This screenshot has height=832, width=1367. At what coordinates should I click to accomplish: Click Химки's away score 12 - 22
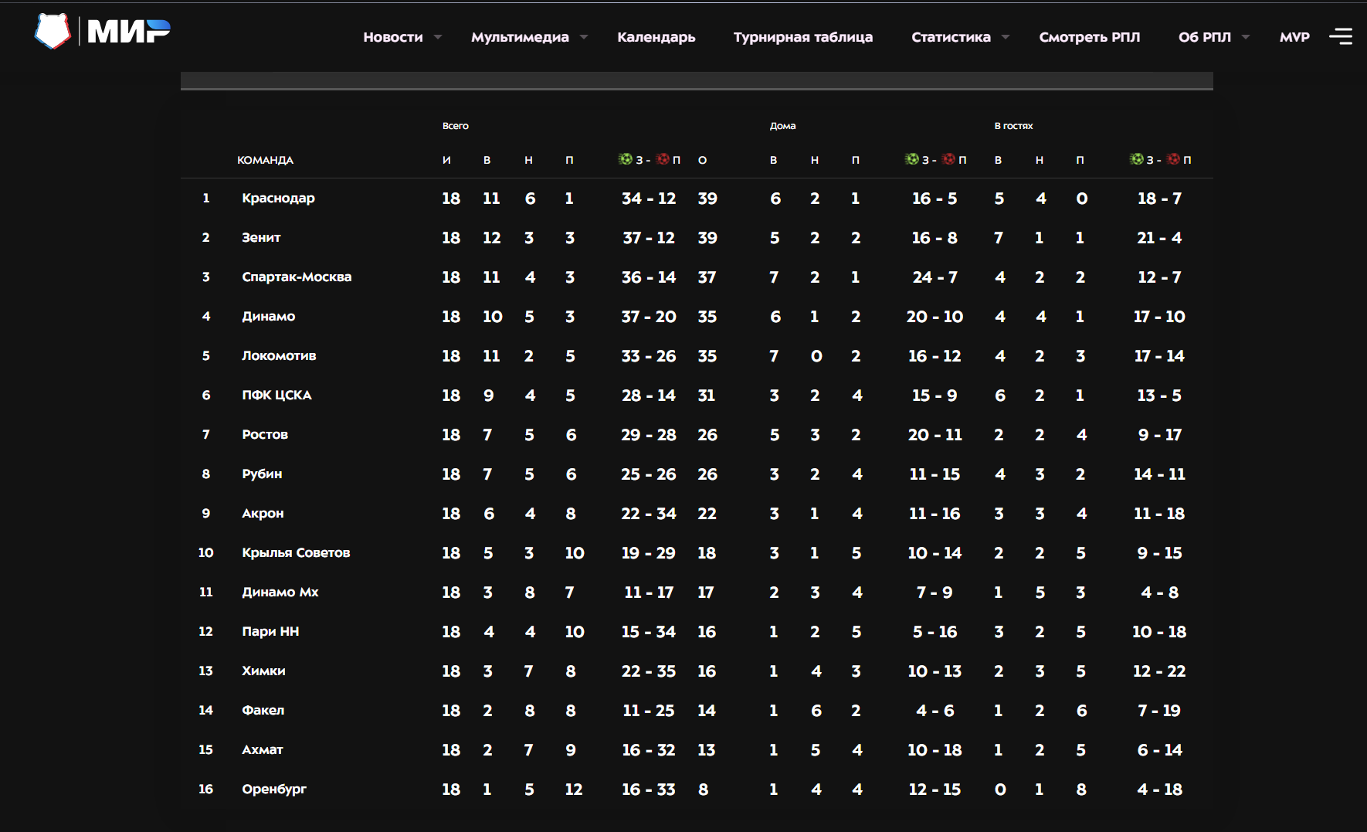1159,671
